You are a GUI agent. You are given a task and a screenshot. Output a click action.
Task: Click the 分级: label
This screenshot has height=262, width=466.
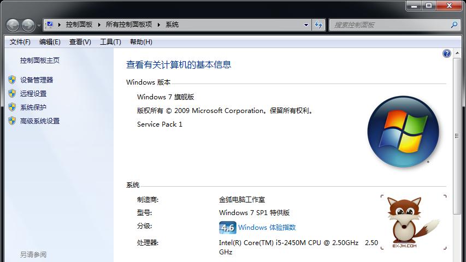pyautogui.click(x=144, y=226)
